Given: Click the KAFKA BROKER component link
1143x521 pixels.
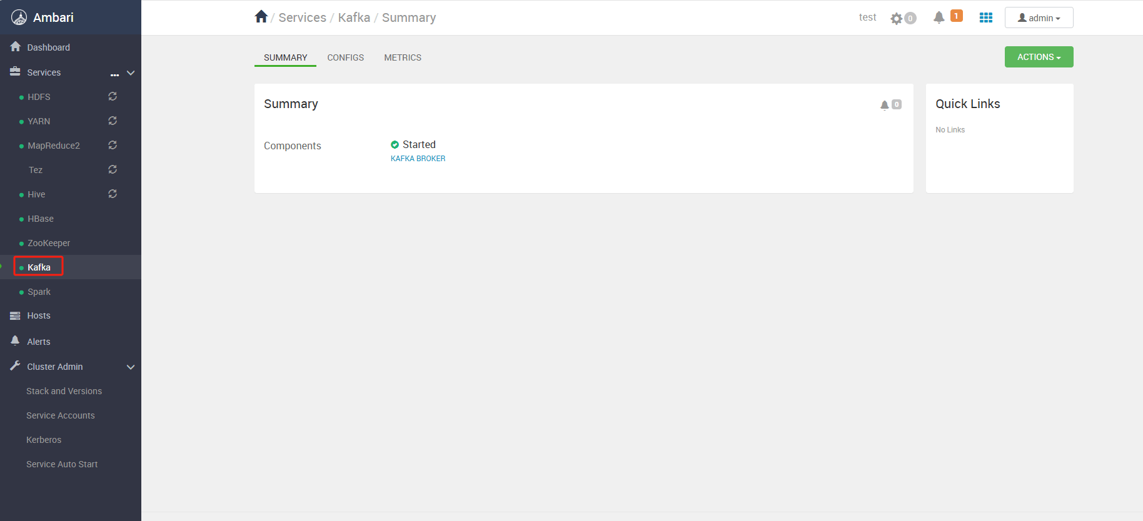Looking at the screenshot, I should pyautogui.click(x=418, y=159).
